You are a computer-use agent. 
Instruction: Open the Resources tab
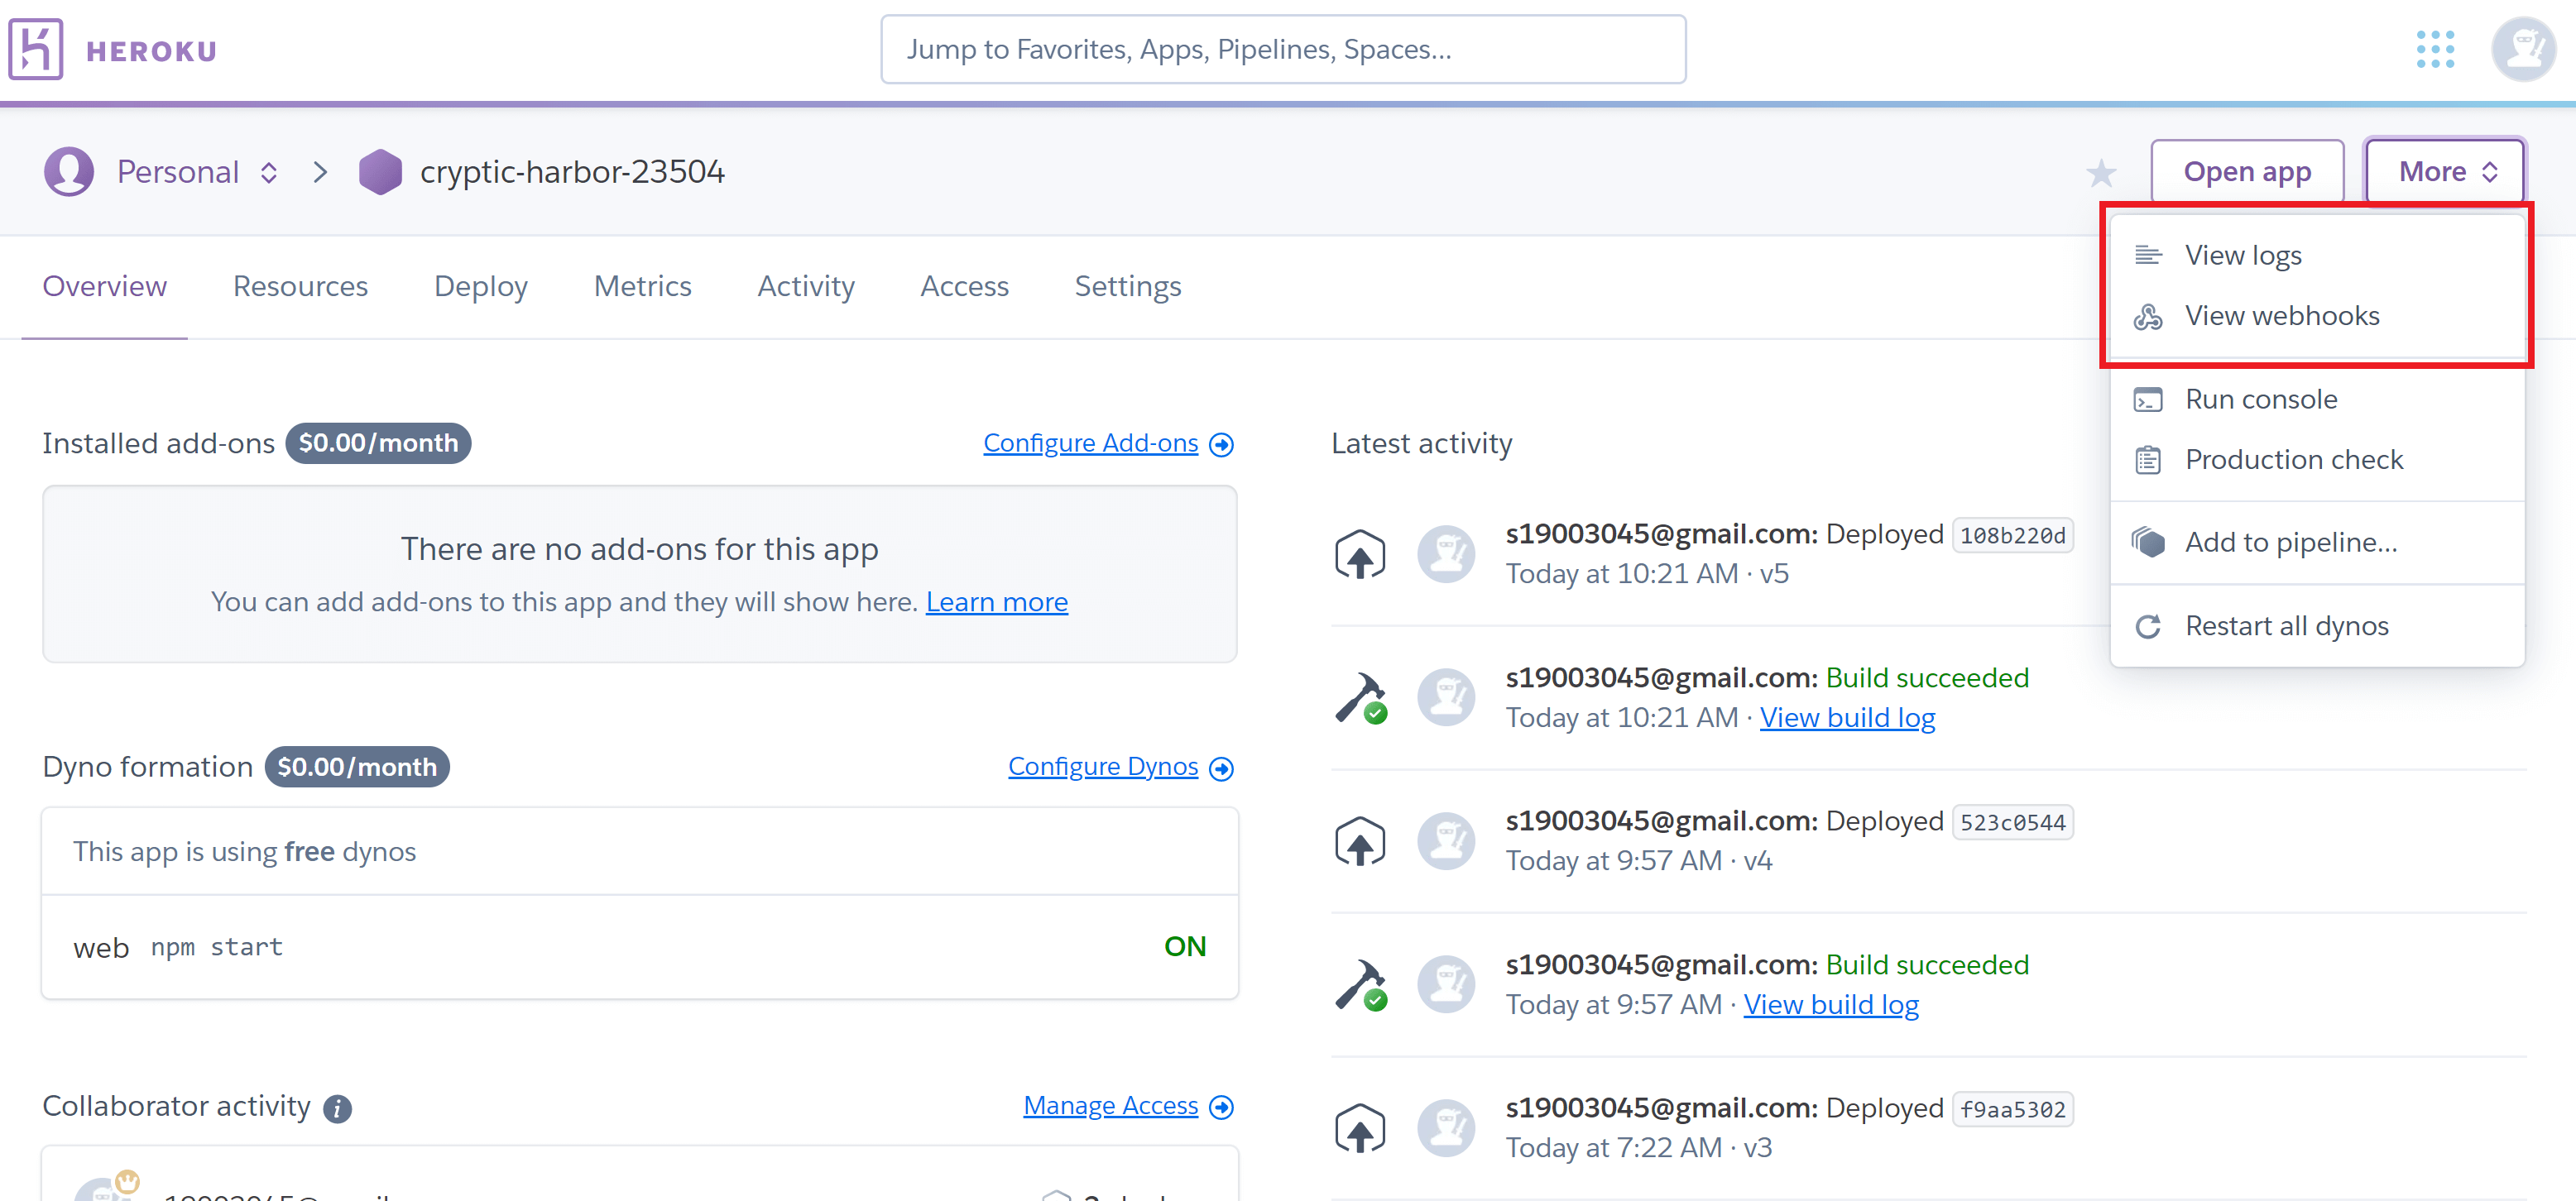[x=300, y=287]
